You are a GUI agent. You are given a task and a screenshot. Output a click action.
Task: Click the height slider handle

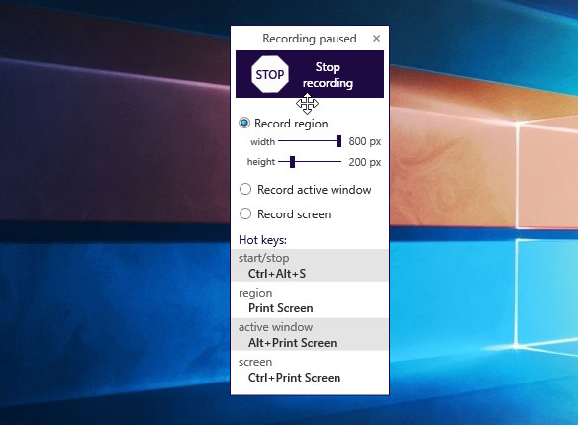tap(292, 162)
